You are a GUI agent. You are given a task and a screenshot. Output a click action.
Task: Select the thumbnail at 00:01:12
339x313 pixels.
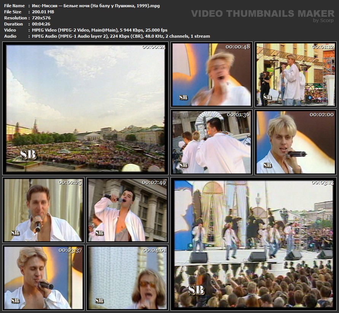(x=295, y=74)
